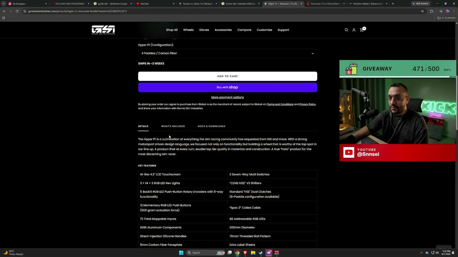Click the "Hi-Res 4.3" LCD Touchscreen" feature text

160,175
